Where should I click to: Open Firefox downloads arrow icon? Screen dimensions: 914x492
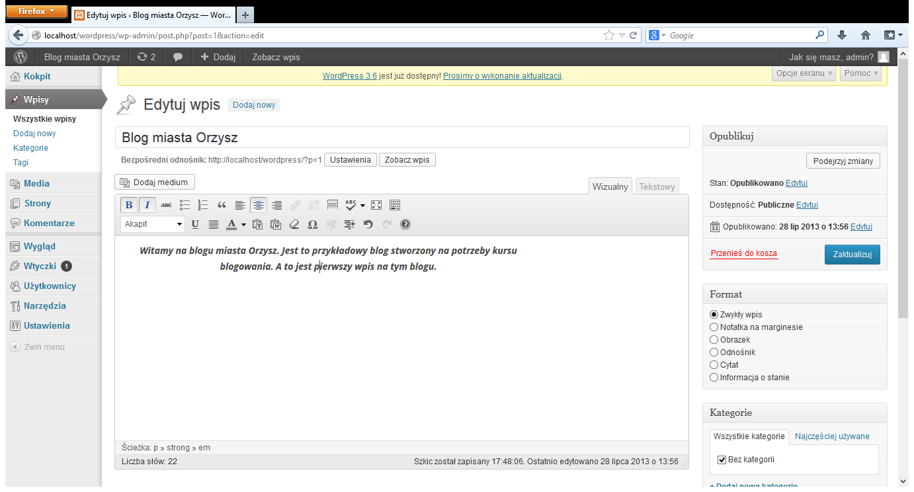point(842,36)
